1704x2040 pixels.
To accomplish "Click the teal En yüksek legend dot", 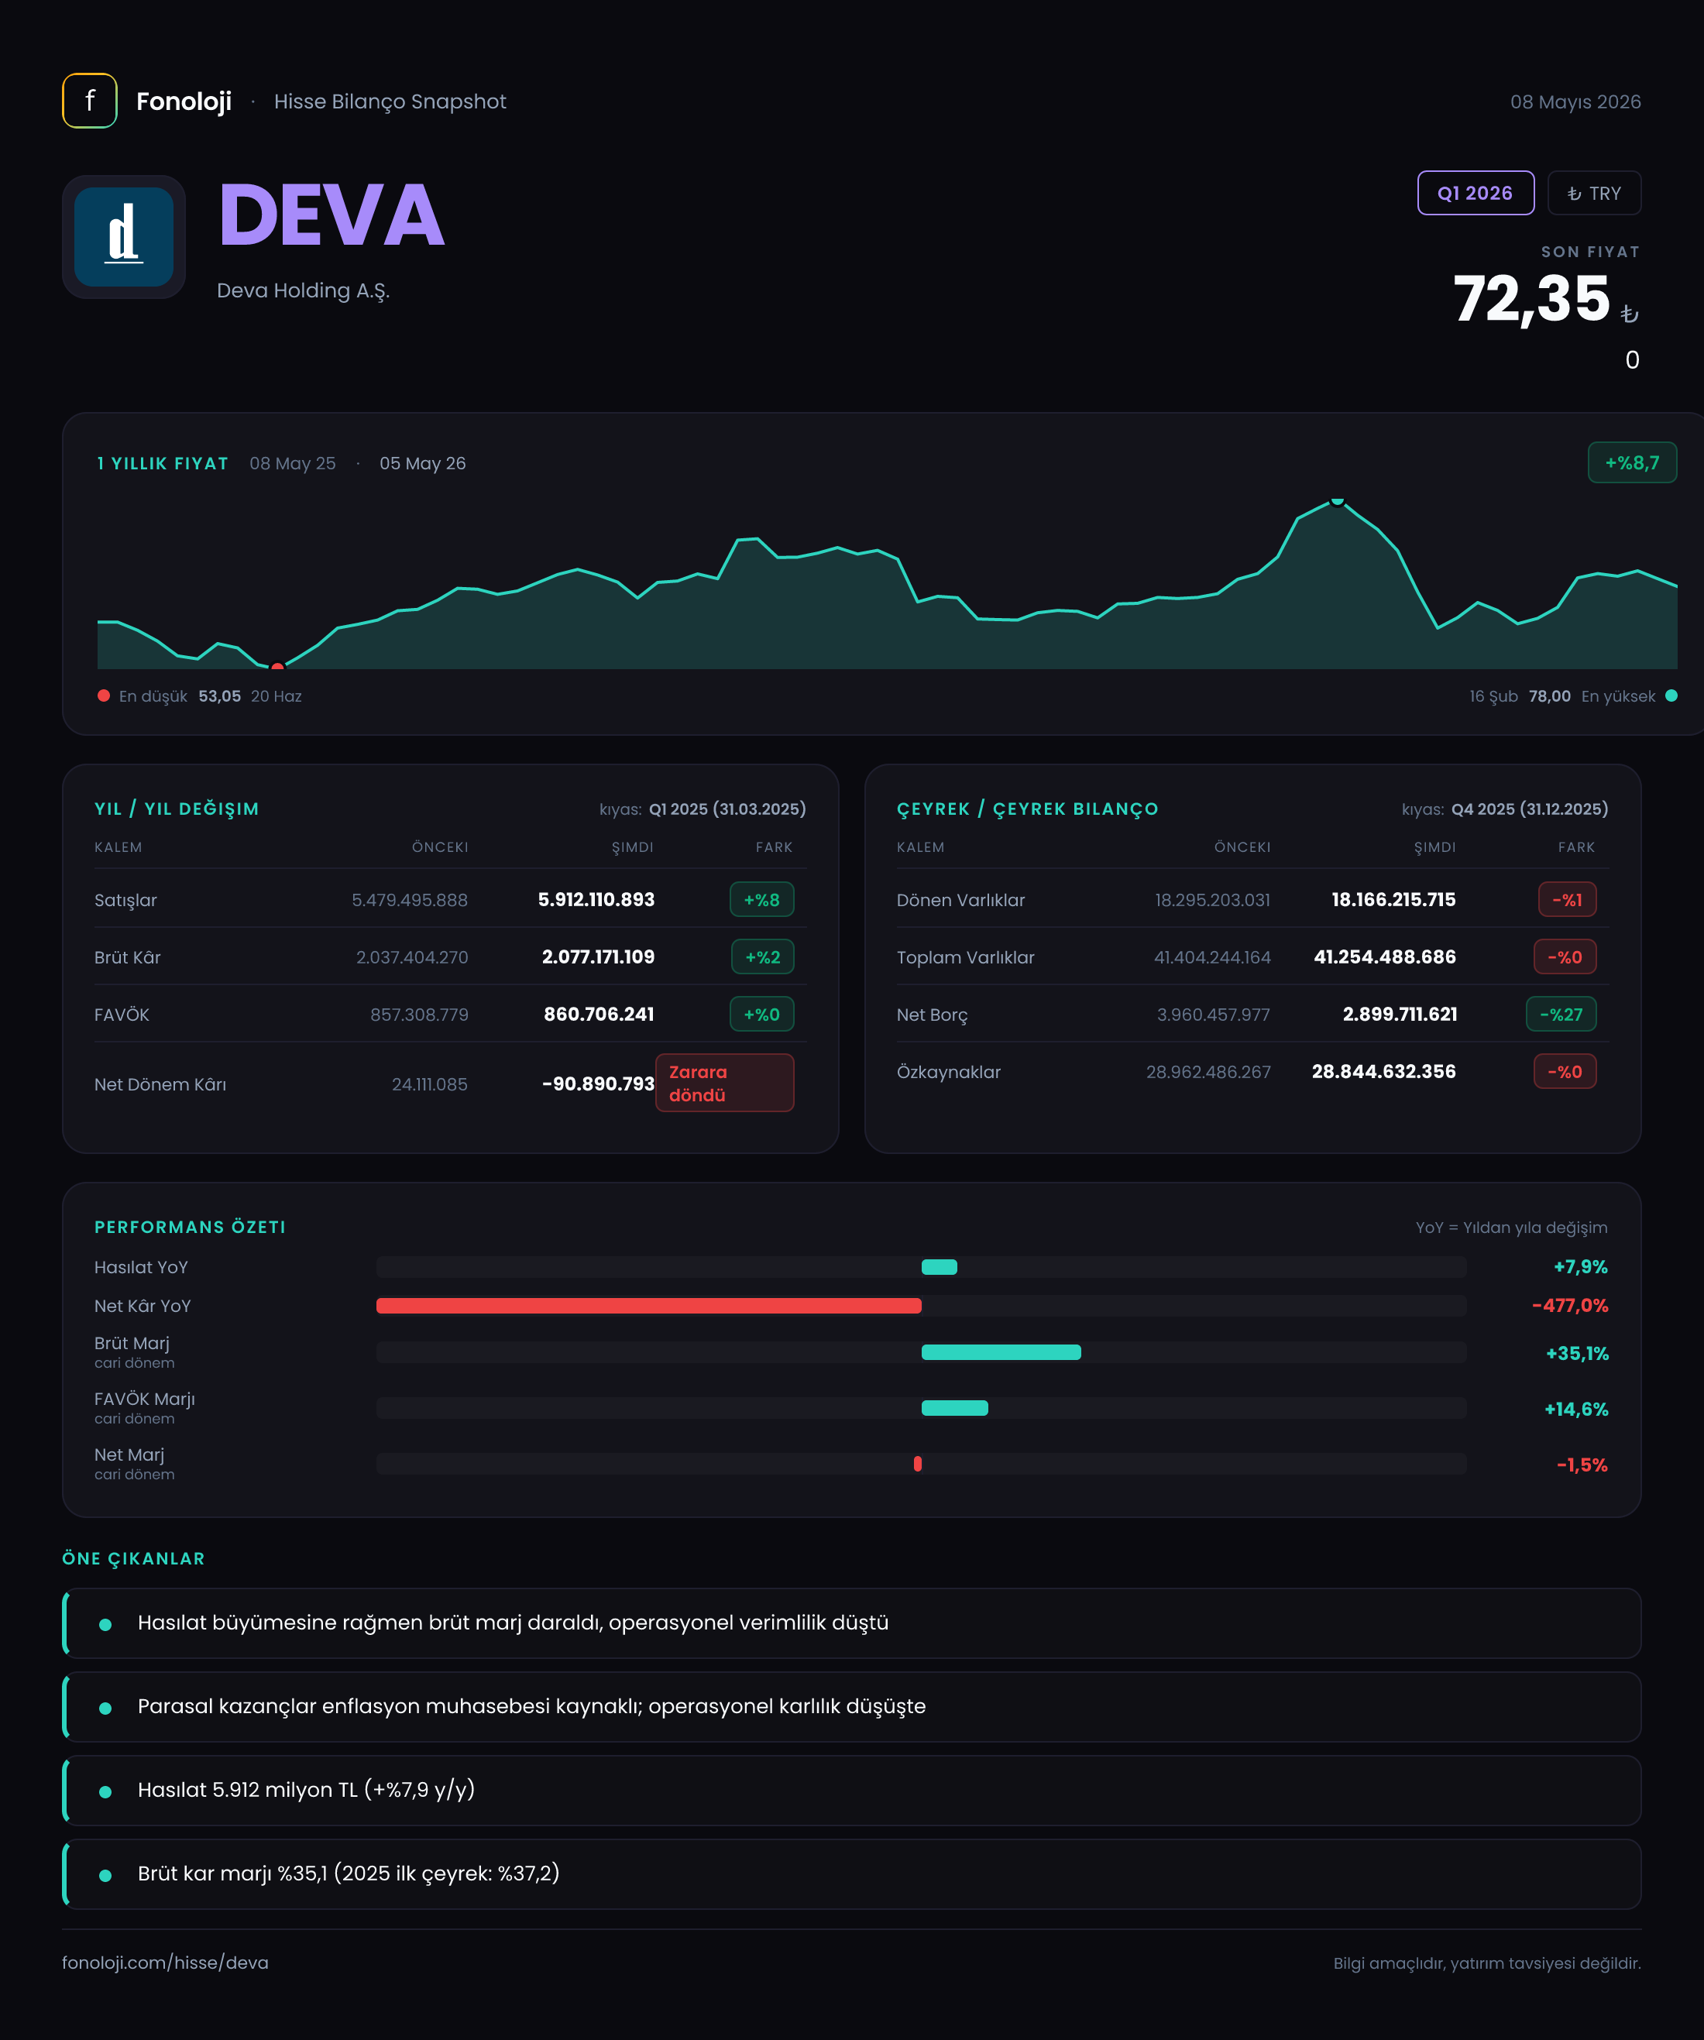I will [1671, 695].
